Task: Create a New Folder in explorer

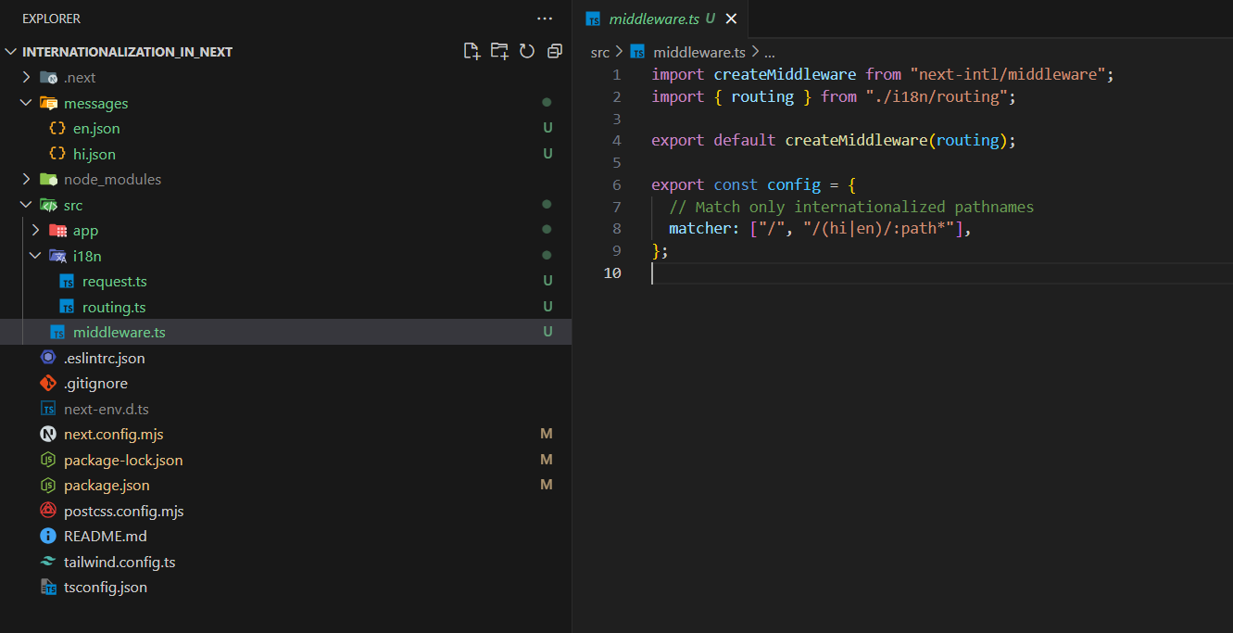Action: point(499,51)
